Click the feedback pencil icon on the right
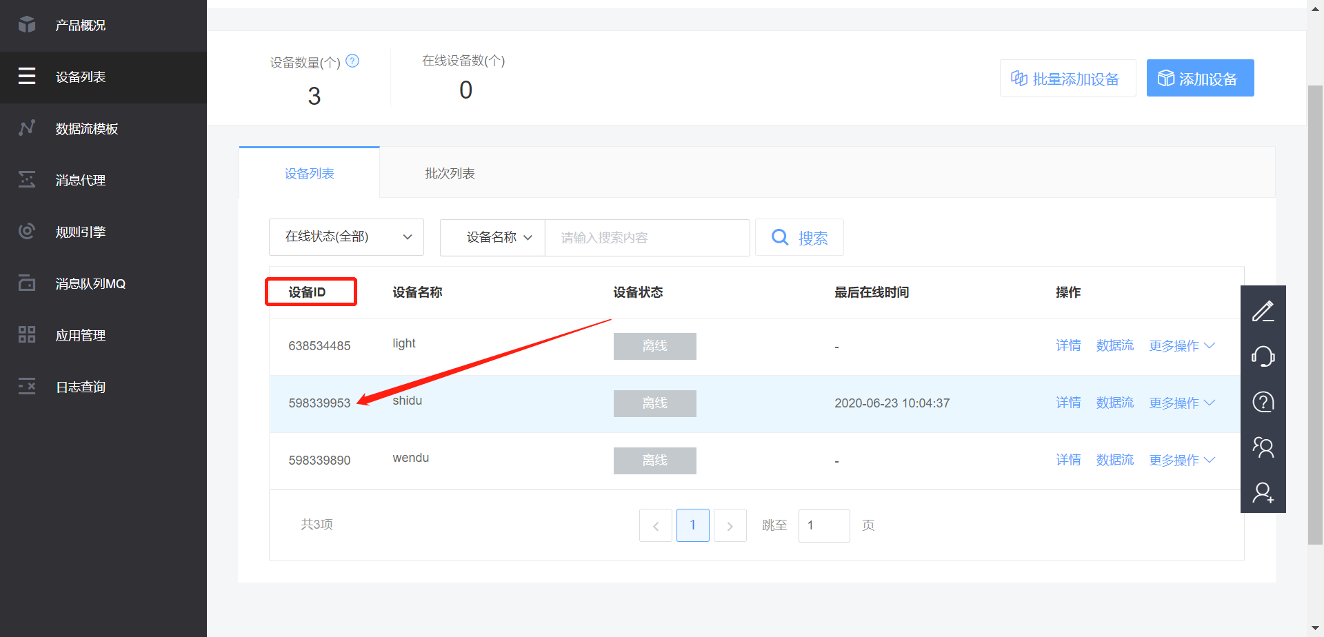1324x637 pixels. point(1263,310)
